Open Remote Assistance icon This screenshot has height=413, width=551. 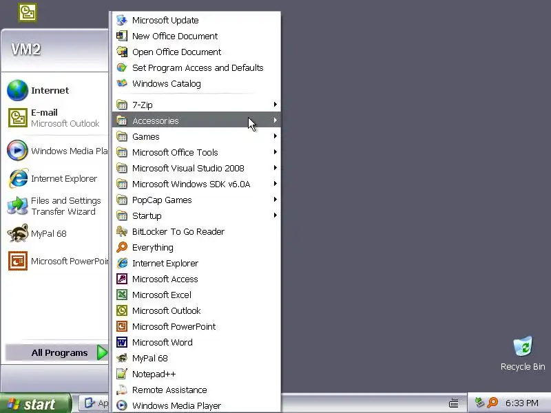click(x=122, y=390)
